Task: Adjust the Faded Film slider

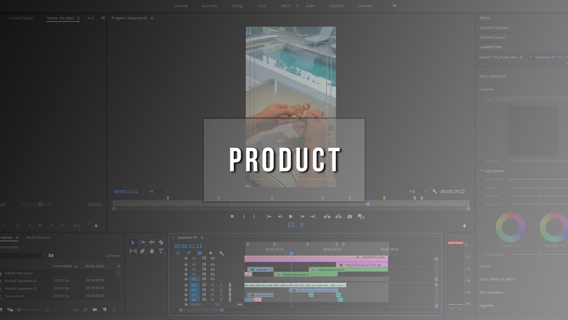Action: (x=510, y=179)
